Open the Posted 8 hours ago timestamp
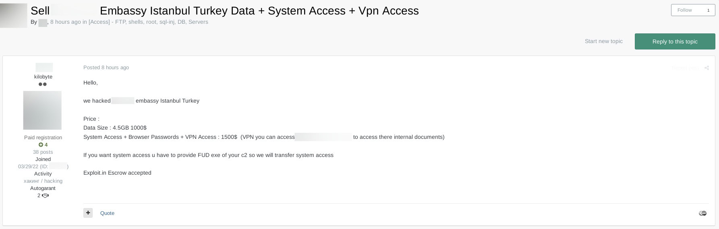 point(106,67)
